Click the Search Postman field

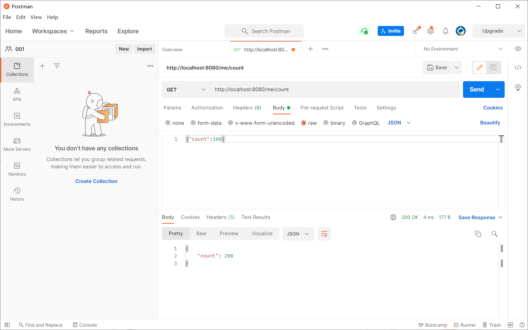pos(264,31)
